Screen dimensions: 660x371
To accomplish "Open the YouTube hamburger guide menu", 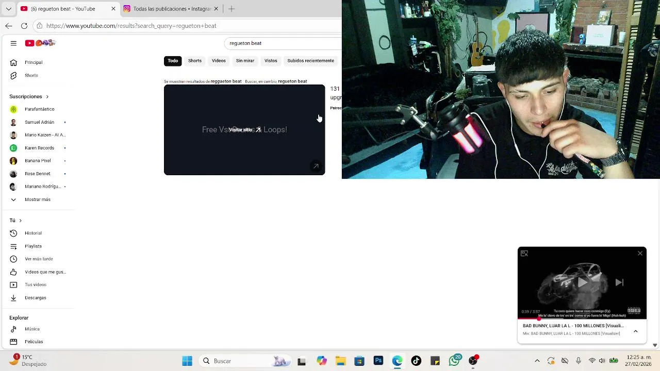I will click(13, 43).
